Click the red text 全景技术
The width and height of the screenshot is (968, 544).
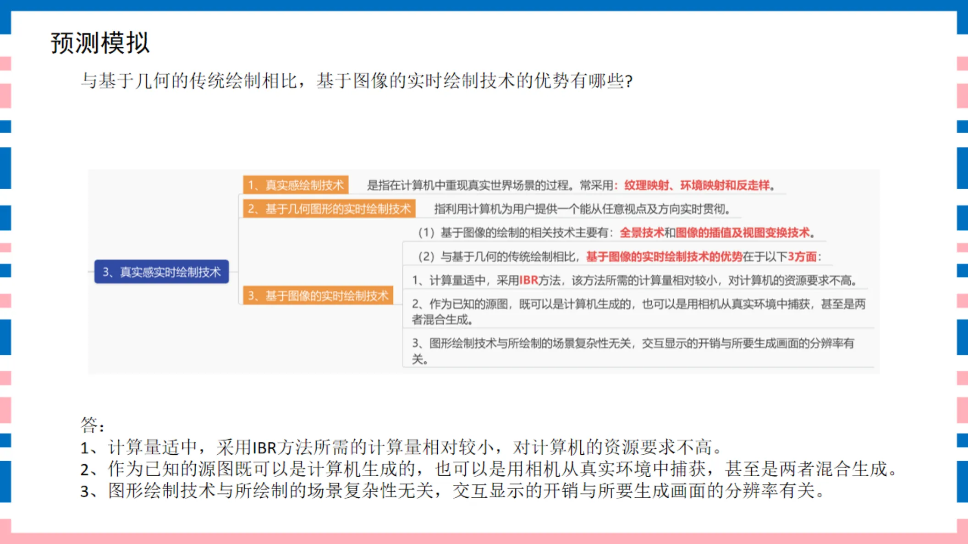[x=642, y=233]
